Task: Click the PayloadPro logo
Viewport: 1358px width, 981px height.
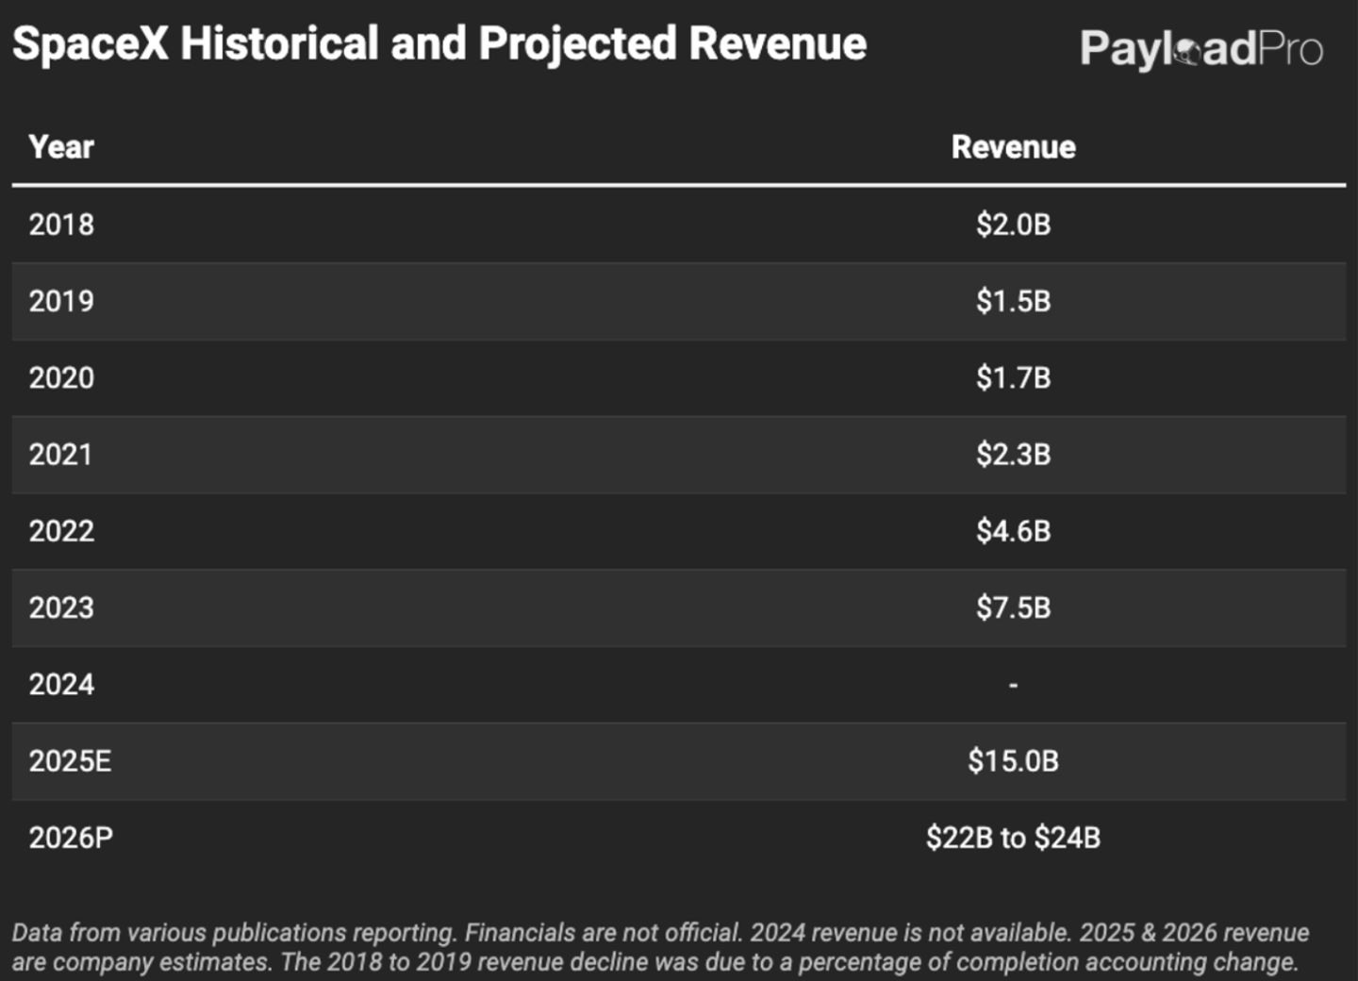Action: point(1201,49)
